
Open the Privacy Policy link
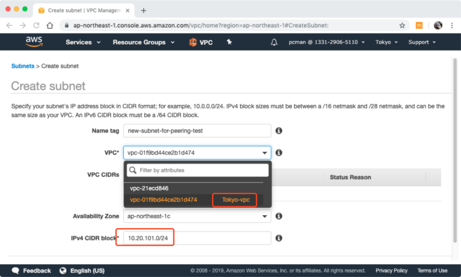[391, 271]
